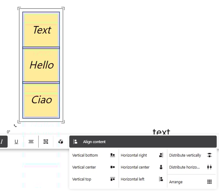Image resolution: width=219 pixels, height=191 pixels.
Task: Toggle italic formatting button
Action: point(3,142)
